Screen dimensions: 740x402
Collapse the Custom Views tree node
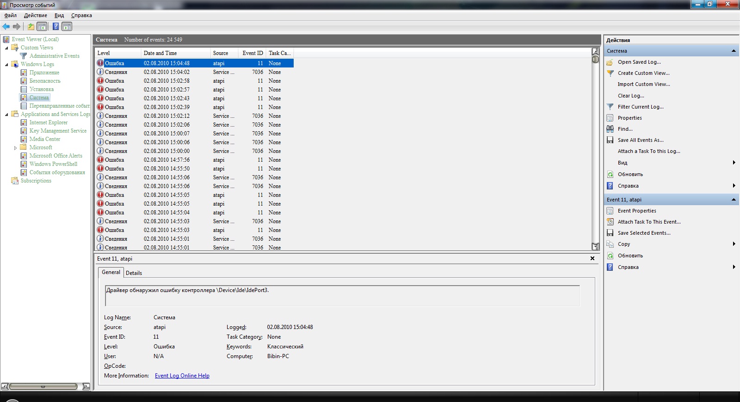pyautogui.click(x=6, y=48)
